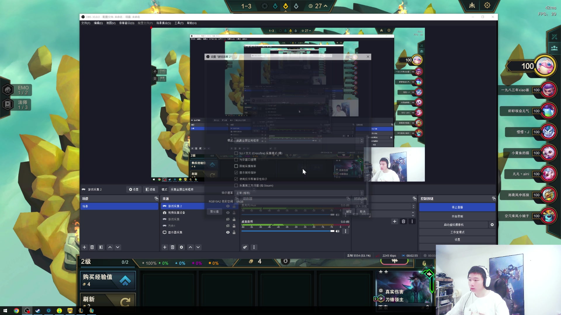Open OBS Studio from the taskbar
Screen dimensions: 561x315
27,311
